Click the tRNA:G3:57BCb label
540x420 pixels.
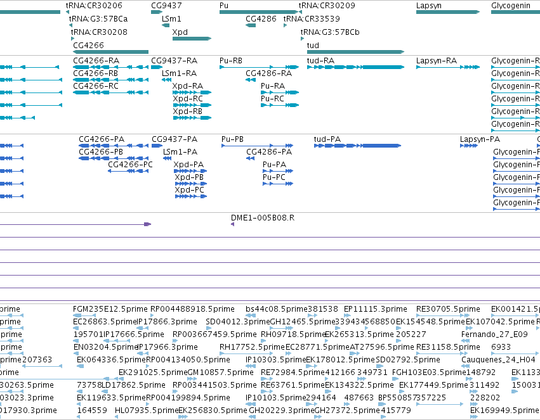[x=330, y=32]
